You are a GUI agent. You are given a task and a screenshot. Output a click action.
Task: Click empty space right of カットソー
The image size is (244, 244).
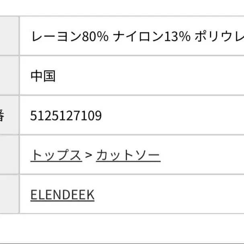tap(201, 156)
